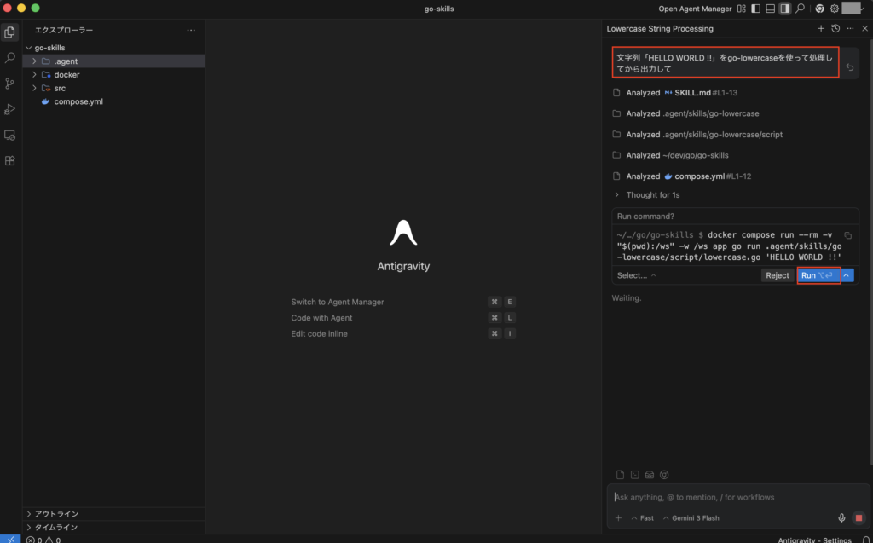873x543 pixels.
Task: Open the Select... dropdown in command prompt
Action: point(636,275)
